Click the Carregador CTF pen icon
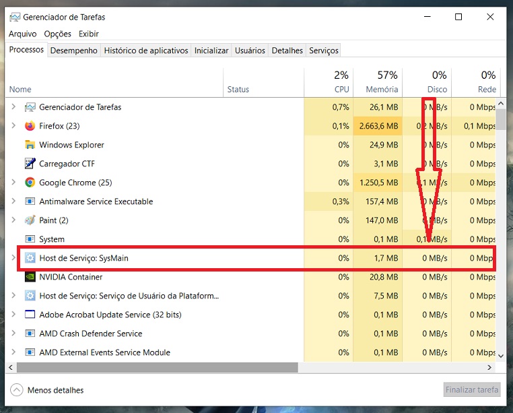The width and height of the screenshot is (513, 413). point(30,164)
